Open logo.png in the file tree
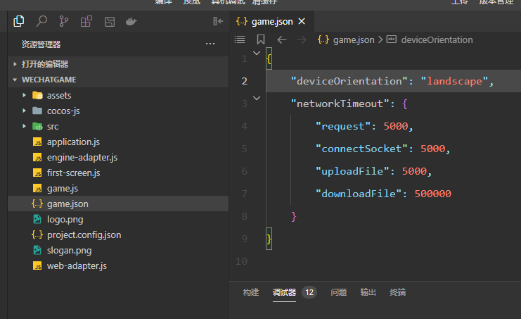The height and width of the screenshot is (319, 521). [118, 219]
